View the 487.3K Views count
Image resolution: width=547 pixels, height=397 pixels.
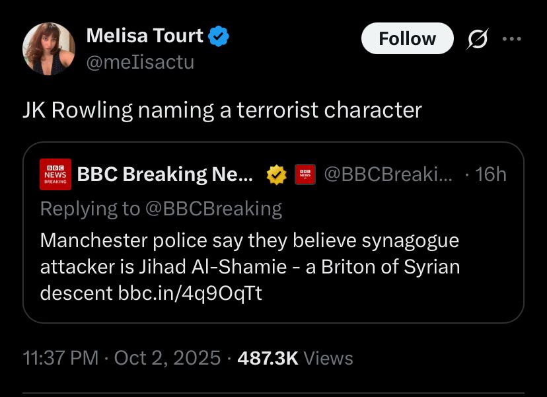(x=295, y=358)
